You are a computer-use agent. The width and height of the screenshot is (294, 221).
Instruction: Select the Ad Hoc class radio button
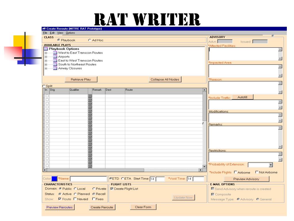pos(90,40)
